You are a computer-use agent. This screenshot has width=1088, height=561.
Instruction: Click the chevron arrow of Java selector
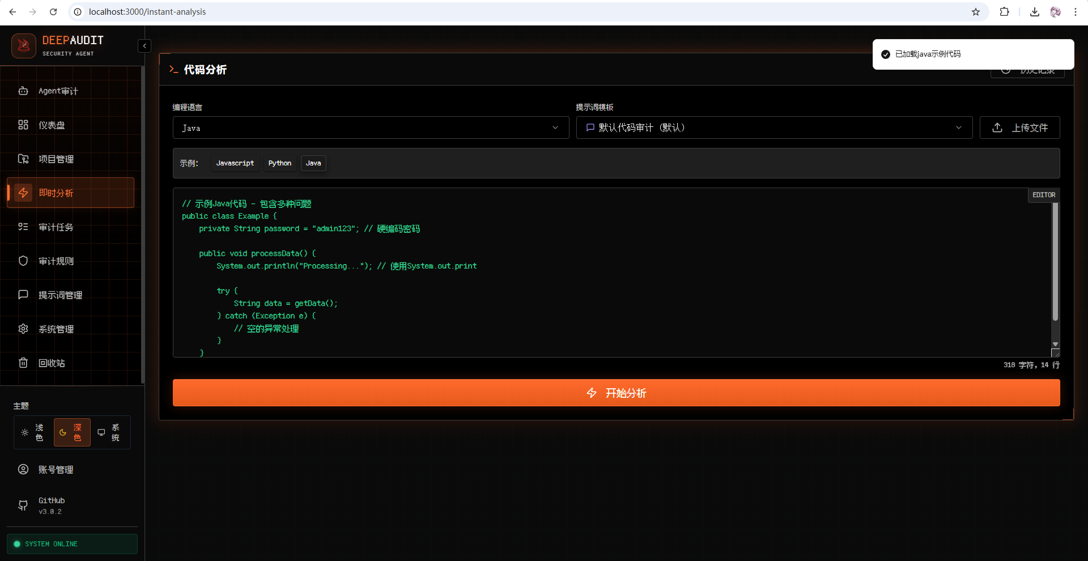tap(555, 127)
